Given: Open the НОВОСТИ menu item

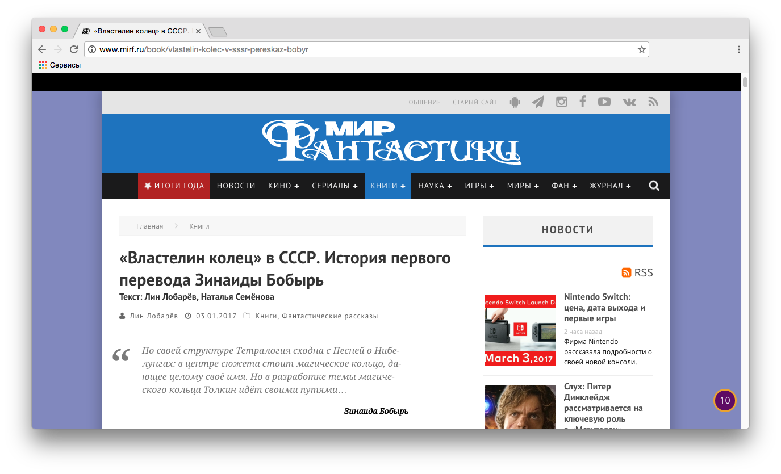Looking at the screenshot, I should [236, 186].
